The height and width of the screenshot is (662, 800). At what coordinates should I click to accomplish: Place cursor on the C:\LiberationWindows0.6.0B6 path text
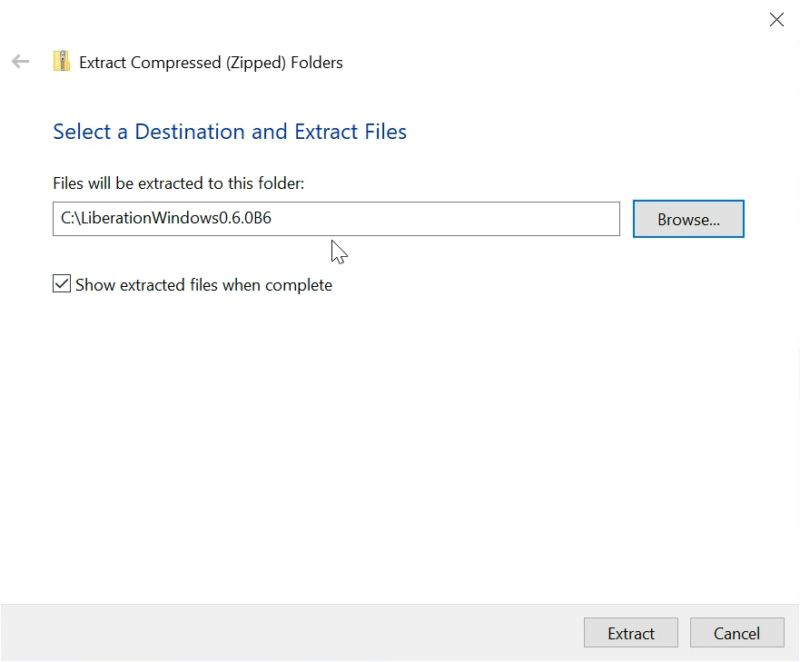165,219
